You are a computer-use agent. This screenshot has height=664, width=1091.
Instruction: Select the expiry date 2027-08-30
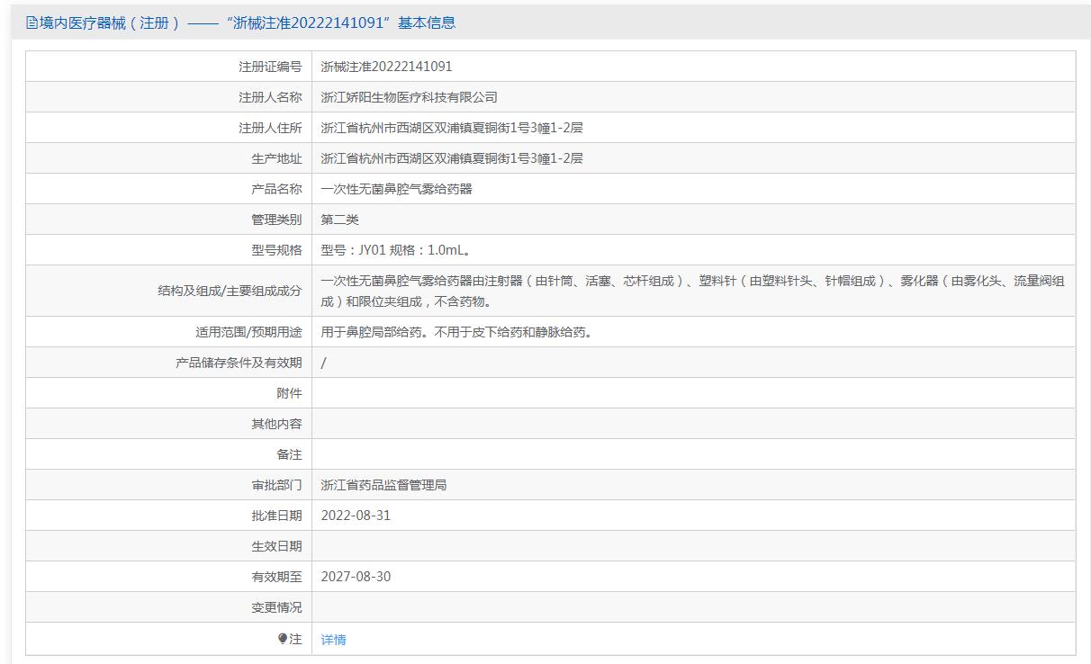point(356,577)
